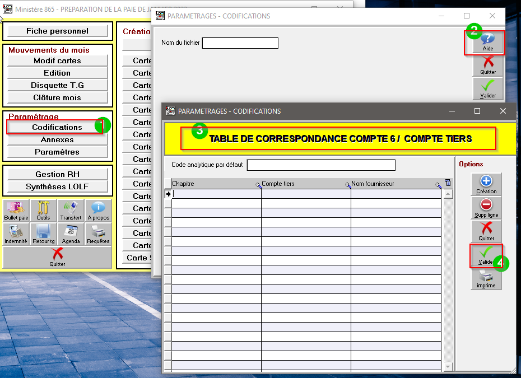Screen dimensions: 521x378
Task: Click the imprime printer button
Action: [486, 278]
